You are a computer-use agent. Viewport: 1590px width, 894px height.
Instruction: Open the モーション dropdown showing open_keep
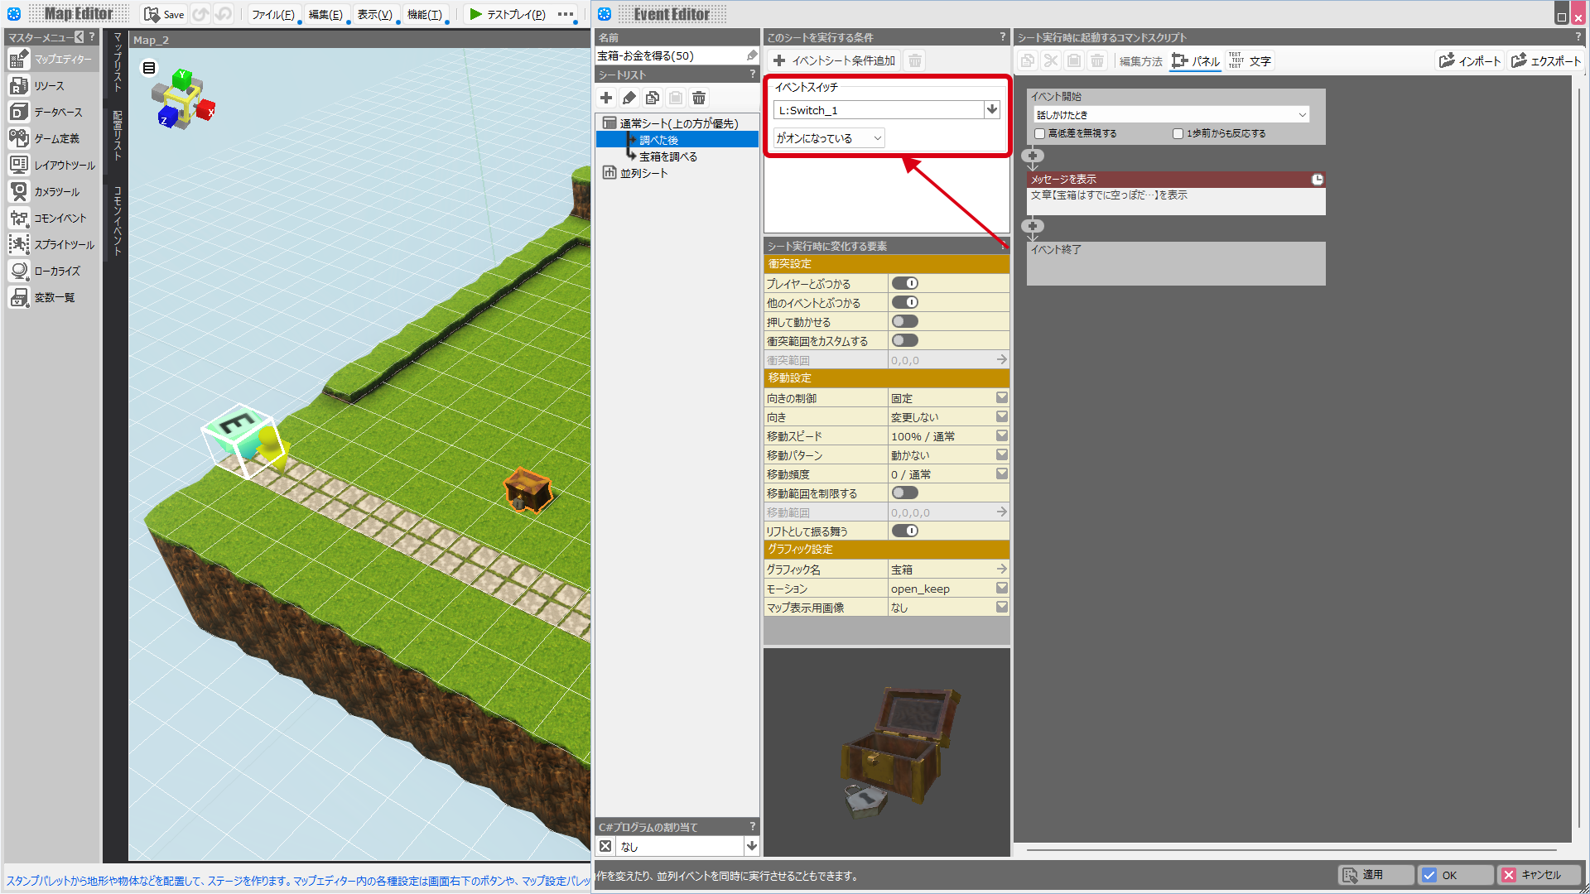(x=1002, y=589)
